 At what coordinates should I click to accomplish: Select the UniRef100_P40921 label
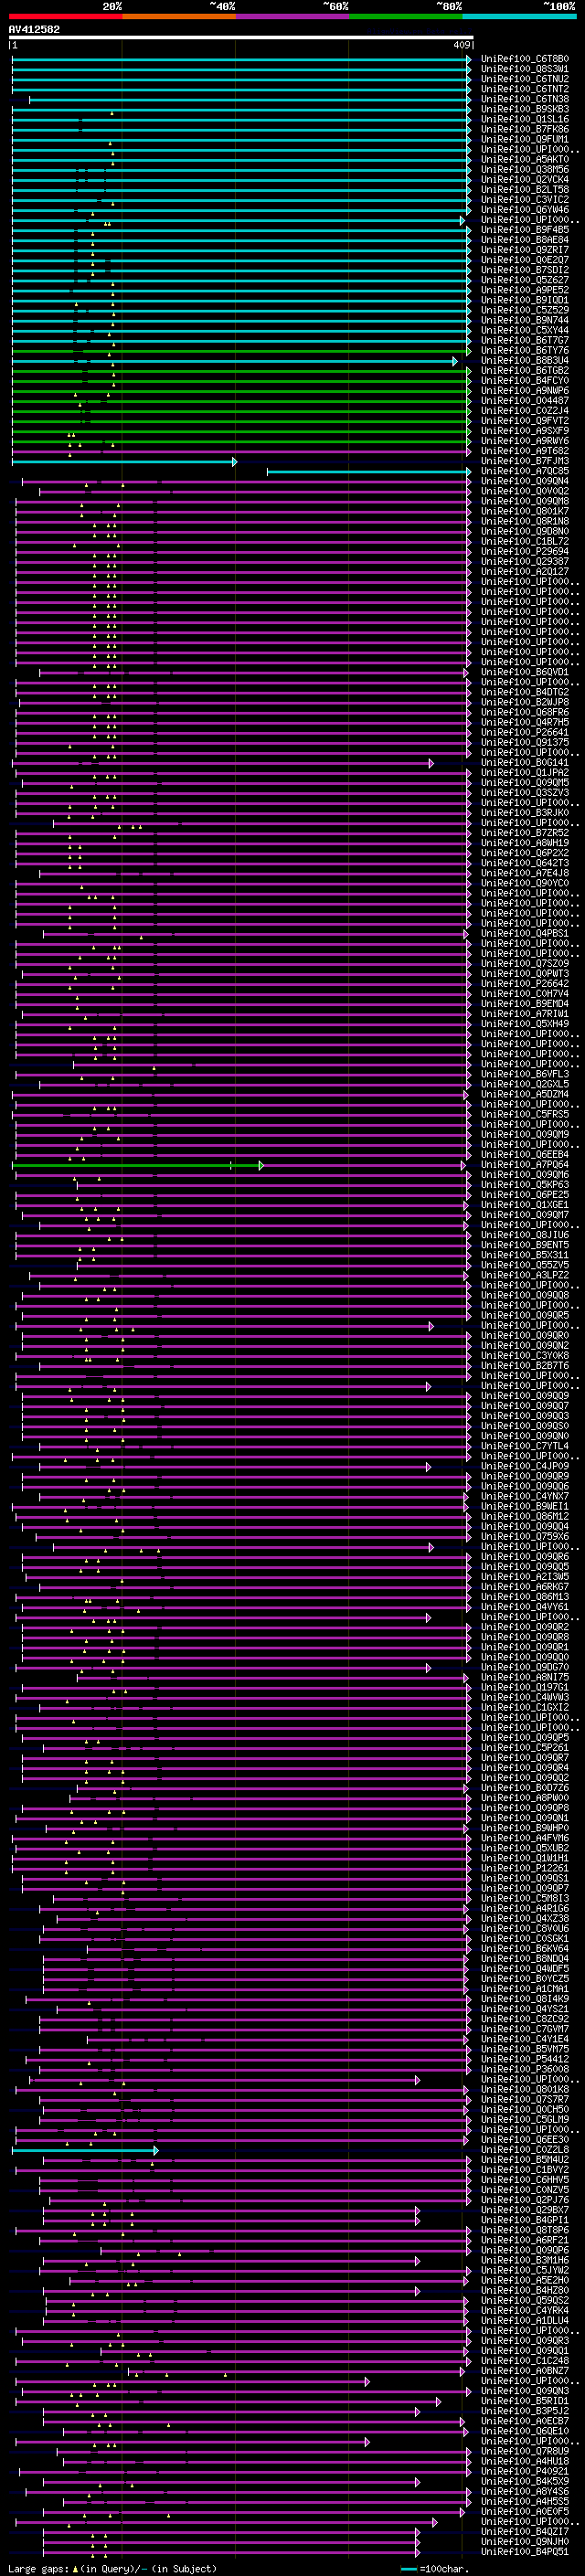pos(525,2472)
